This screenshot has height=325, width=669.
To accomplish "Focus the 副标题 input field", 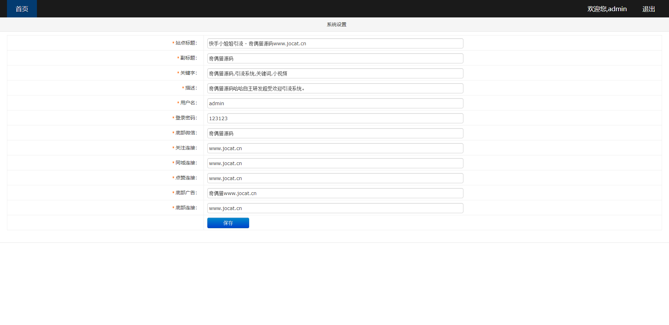I will [x=335, y=59].
